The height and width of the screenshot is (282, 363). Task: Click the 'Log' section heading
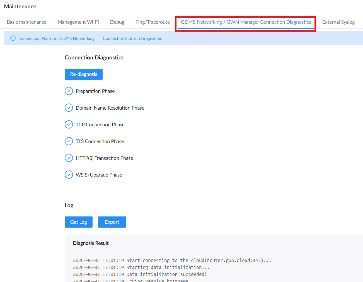coord(69,206)
